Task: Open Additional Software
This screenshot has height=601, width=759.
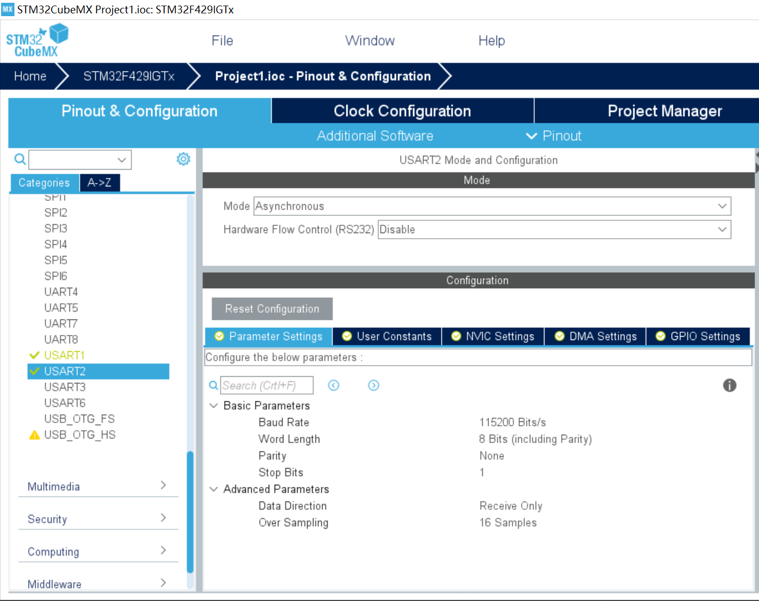Action: pyautogui.click(x=375, y=136)
